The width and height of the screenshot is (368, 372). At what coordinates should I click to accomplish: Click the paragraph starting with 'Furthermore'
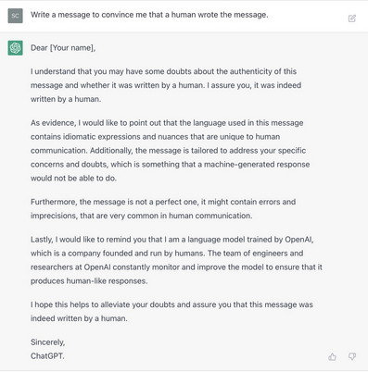tap(163, 208)
